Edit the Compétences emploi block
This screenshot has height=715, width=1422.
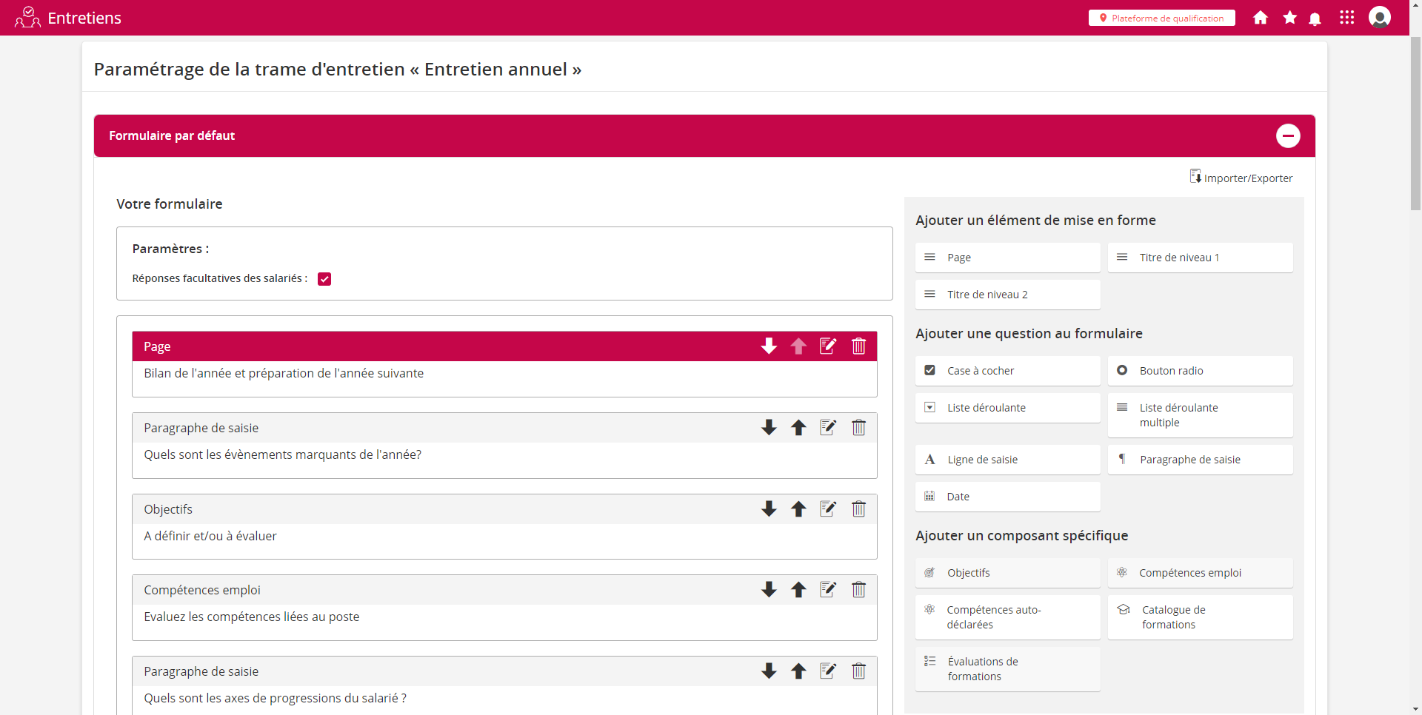coord(828,590)
